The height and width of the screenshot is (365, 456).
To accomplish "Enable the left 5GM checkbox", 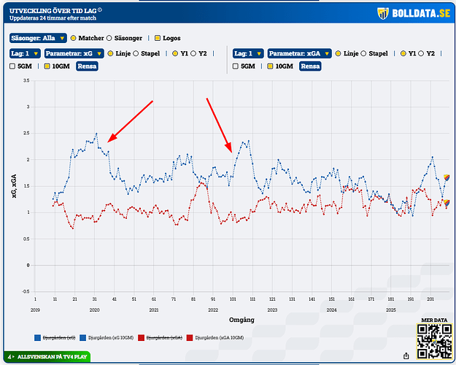I will [x=13, y=66].
